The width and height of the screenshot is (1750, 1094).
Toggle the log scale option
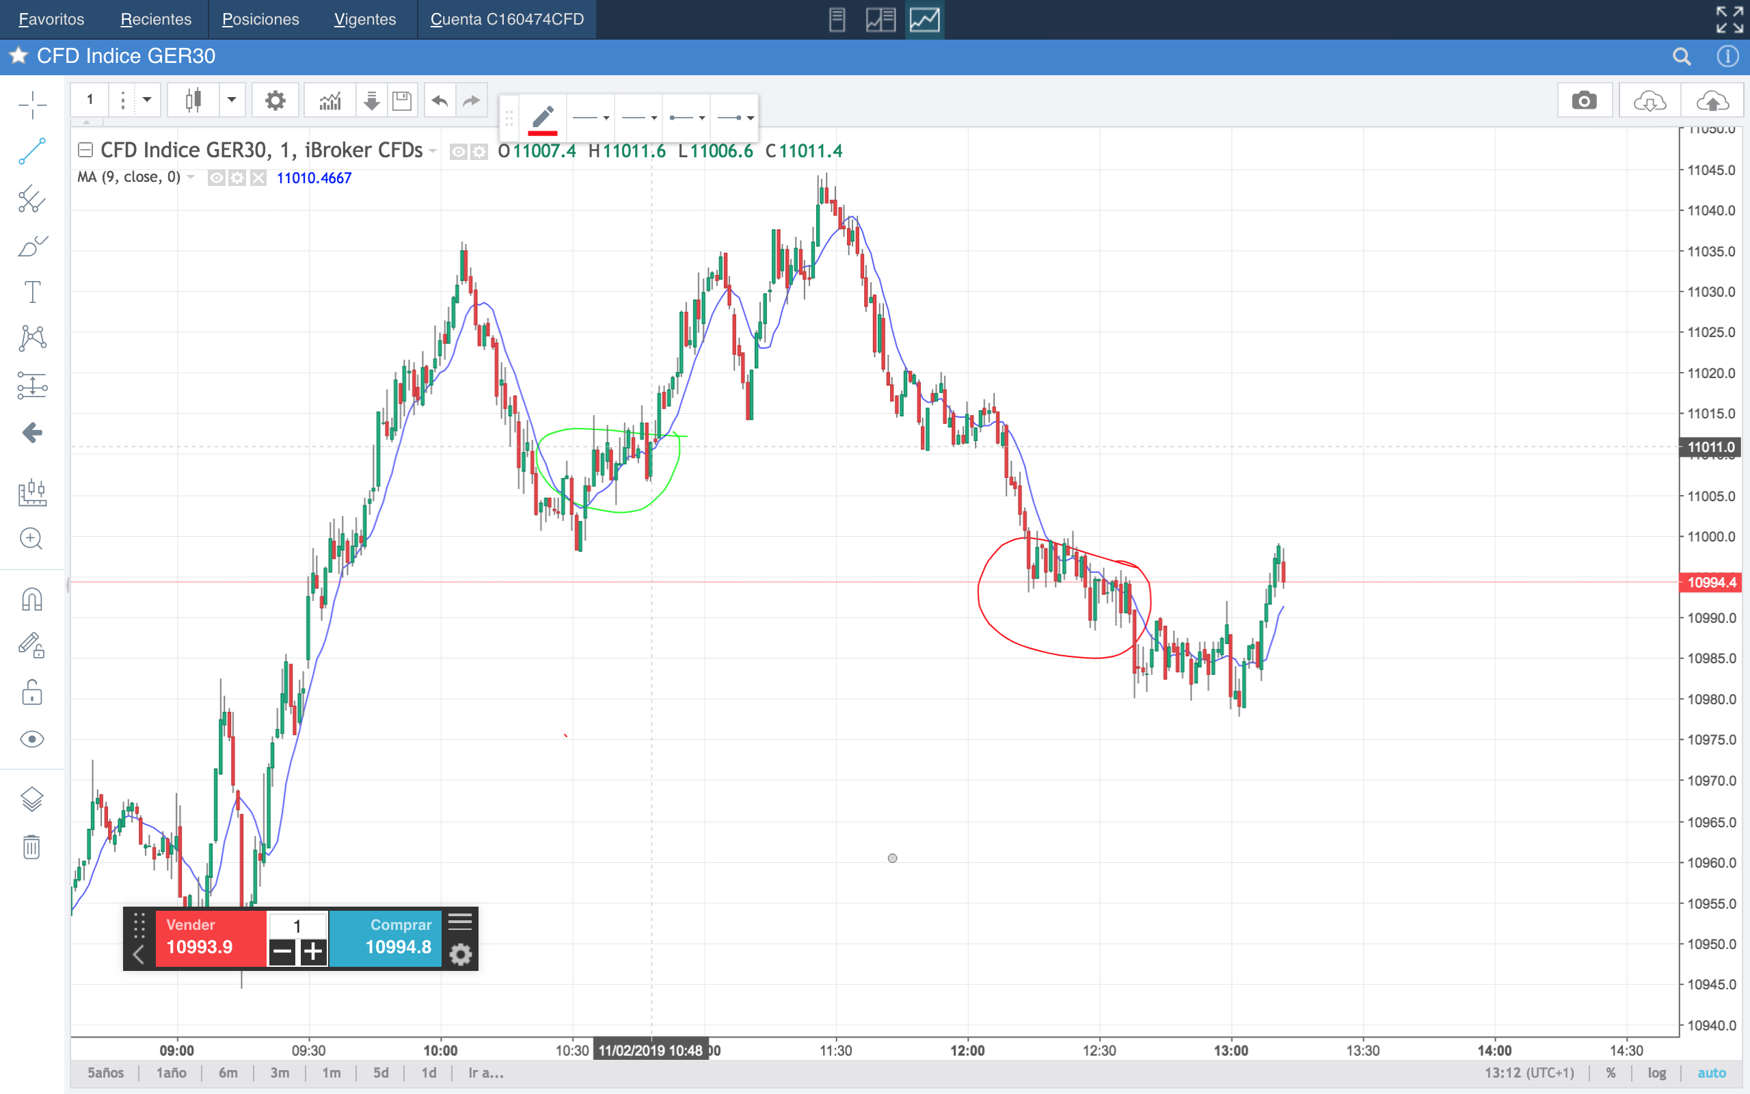point(1657,1072)
